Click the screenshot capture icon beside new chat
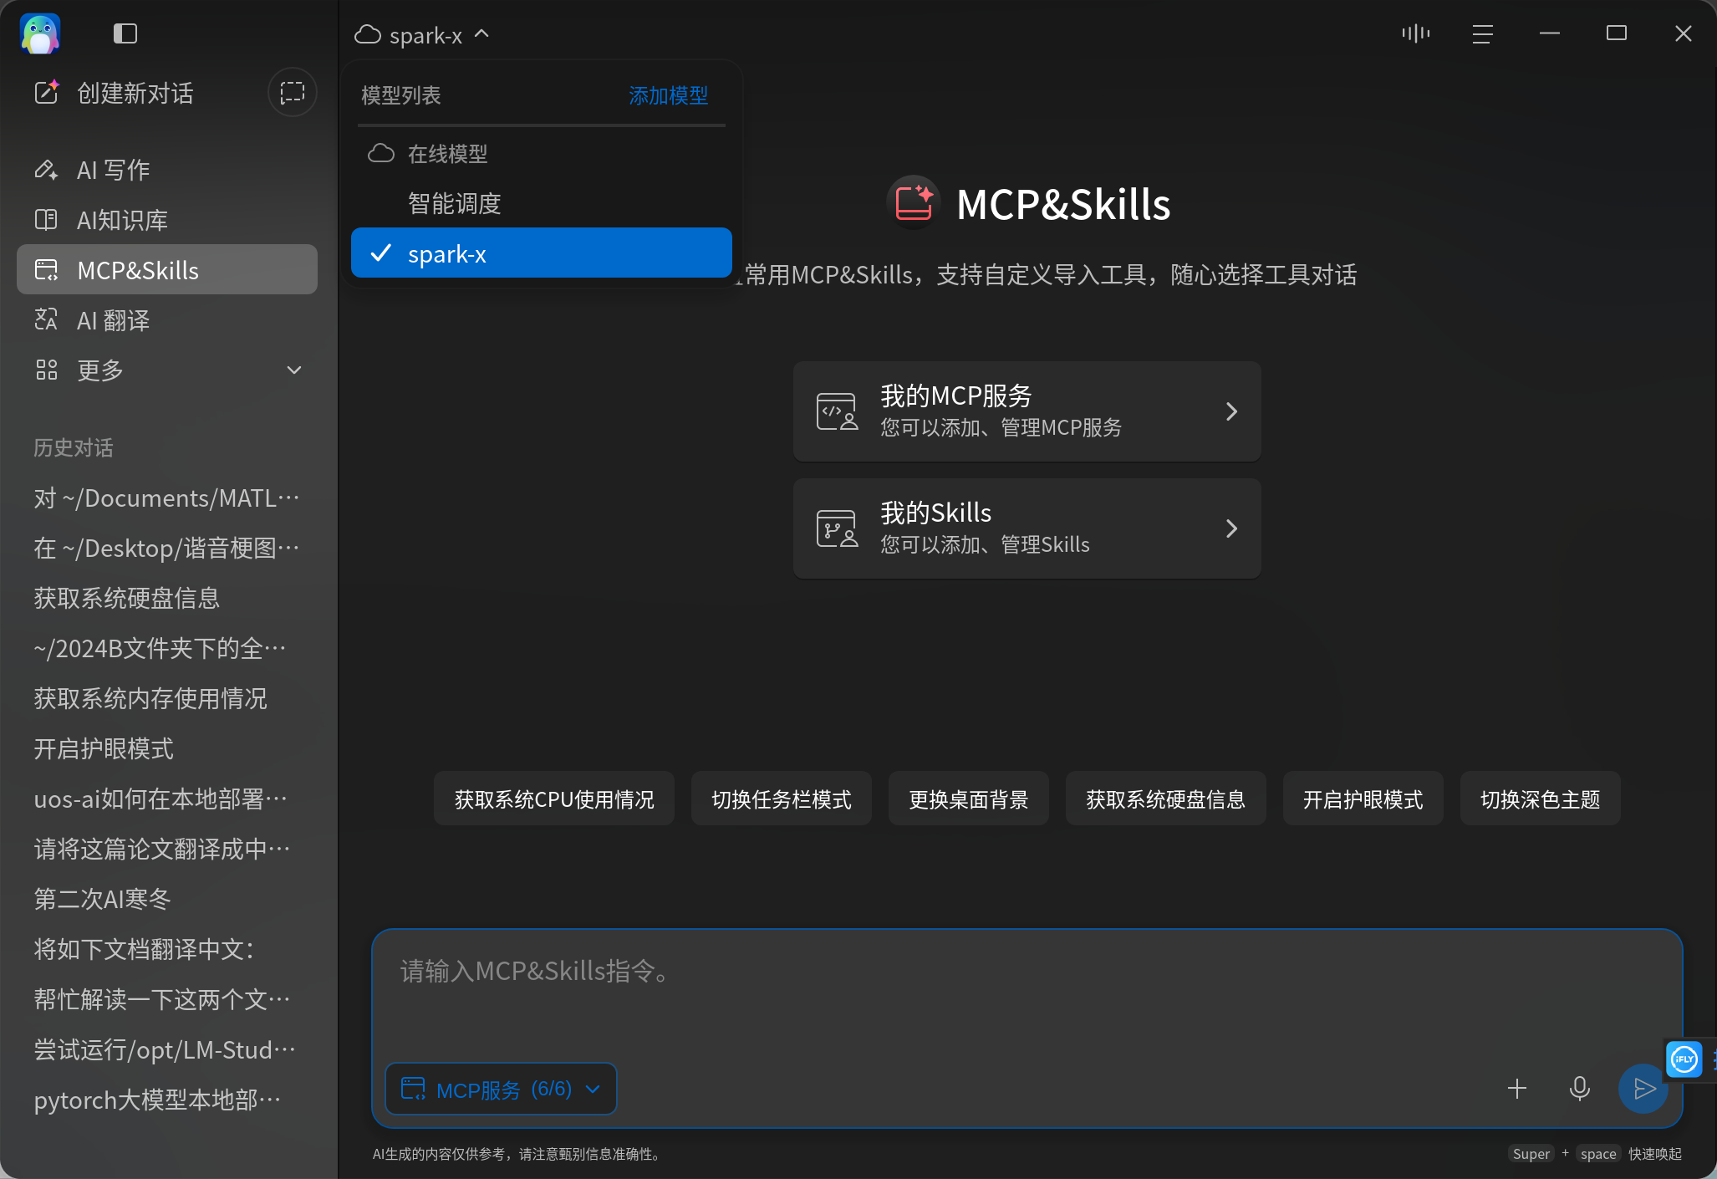The image size is (1717, 1179). click(x=292, y=92)
